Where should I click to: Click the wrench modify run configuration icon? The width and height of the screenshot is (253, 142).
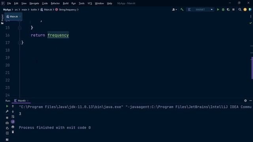(x=7, y=111)
